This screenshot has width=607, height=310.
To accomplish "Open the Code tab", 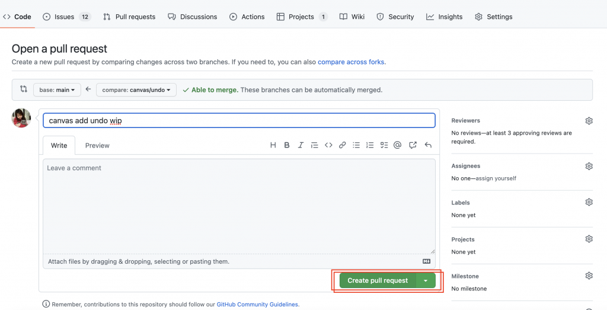I will click(x=17, y=17).
